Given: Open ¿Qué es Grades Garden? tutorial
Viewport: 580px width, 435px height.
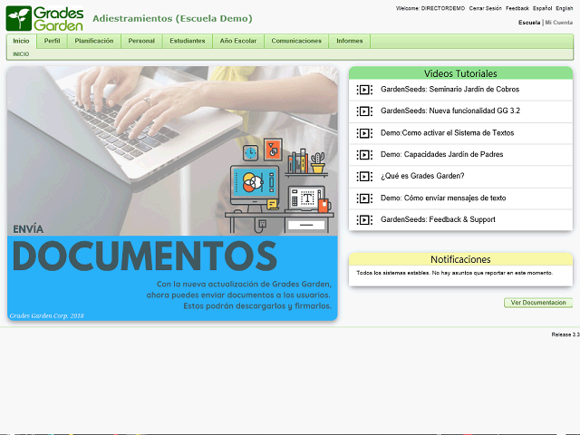Looking at the screenshot, I should point(422,177).
